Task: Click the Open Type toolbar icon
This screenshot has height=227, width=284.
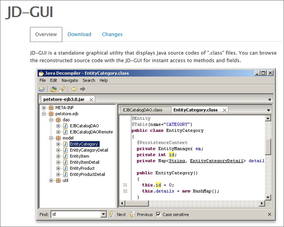Action: (53, 89)
